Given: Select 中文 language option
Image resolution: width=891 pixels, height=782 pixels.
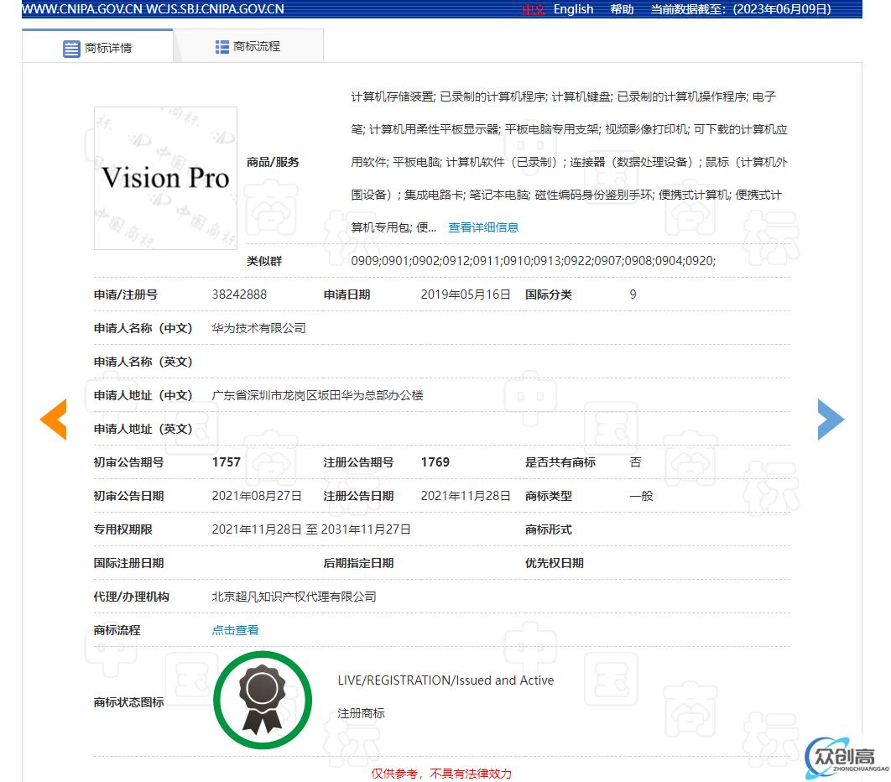Looking at the screenshot, I should [534, 9].
